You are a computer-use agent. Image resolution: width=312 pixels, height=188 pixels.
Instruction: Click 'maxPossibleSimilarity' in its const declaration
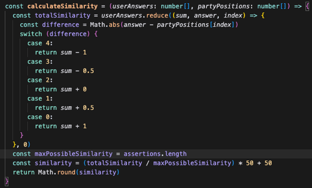point(73,154)
